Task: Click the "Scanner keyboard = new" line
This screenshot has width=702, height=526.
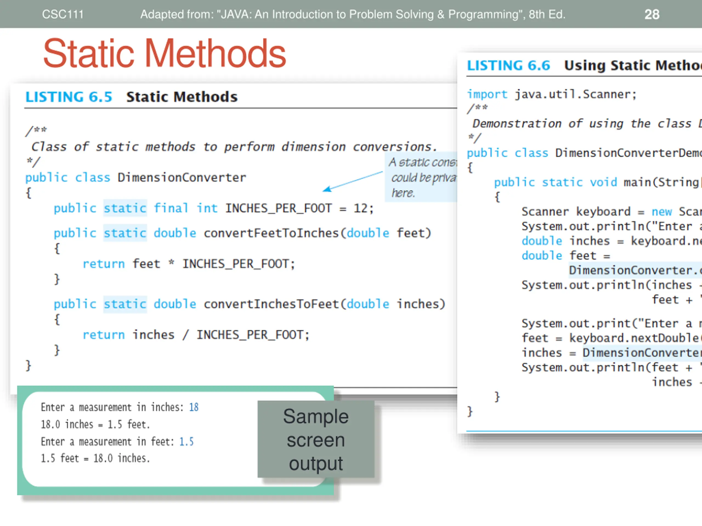Action: pyautogui.click(x=612, y=211)
